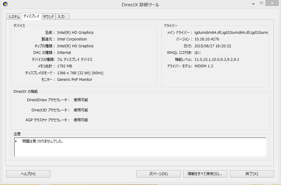Open the サウンド tab
The height and width of the screenshot is (185, 281).
pyautogui.click(x=49, y=16)
